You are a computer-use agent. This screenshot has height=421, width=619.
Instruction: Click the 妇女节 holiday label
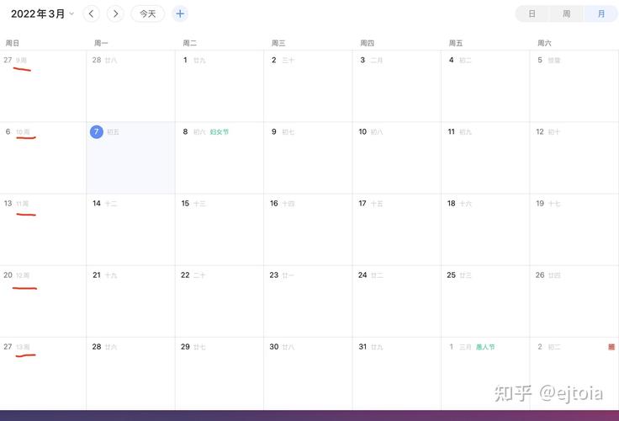[220, 132]
